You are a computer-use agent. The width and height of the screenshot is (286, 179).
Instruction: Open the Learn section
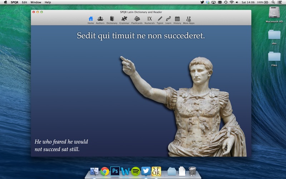pos(168,20)
